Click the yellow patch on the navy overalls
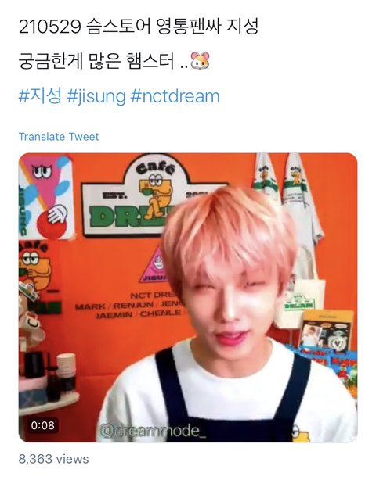This screenshot has width=376, height=480. tap(301, 433)
